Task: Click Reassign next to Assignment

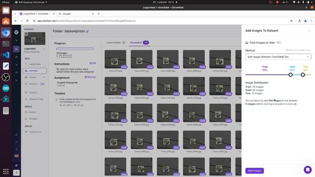Action: coord(91,77)
